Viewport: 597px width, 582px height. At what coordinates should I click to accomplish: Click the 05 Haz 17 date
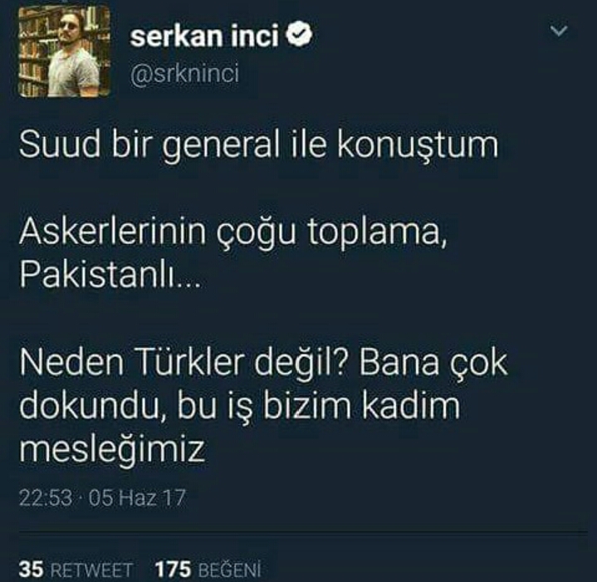pos(138,497)
